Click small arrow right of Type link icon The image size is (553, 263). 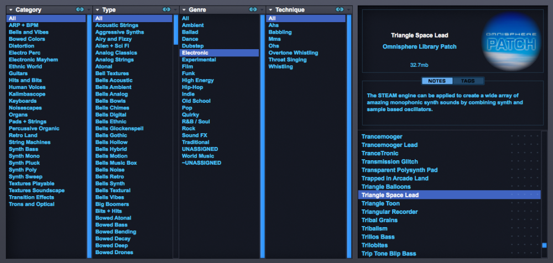175,10
